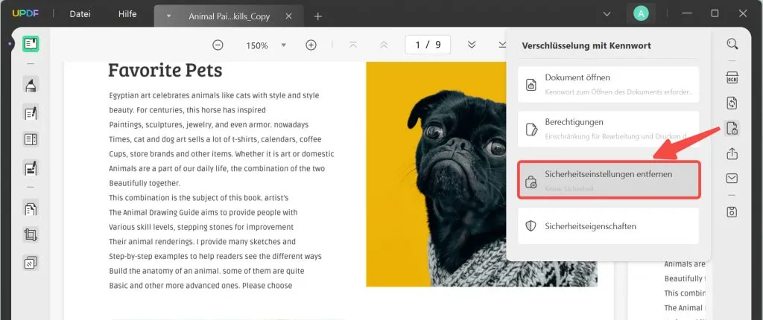This screenshot has width=763, height=320.
Task: Open the Protect with password icon
Action: (x=732, y=129)
